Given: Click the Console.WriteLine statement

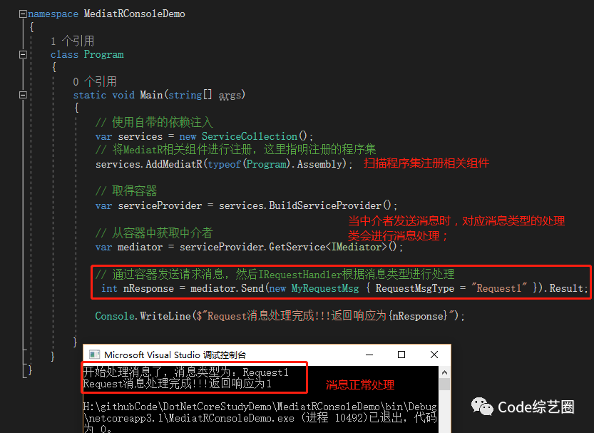Looking at the screenshot, I should [x=280, y=315].
